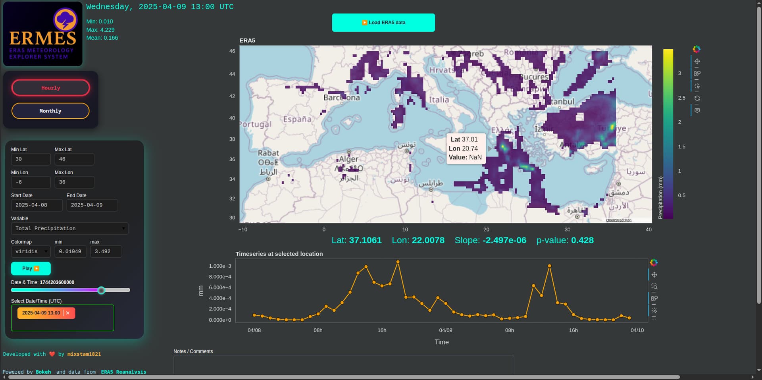The image size is (762, 380).
Task: Open the Variable dropdown showing Total Precipitation
Action: coord(70,228)
